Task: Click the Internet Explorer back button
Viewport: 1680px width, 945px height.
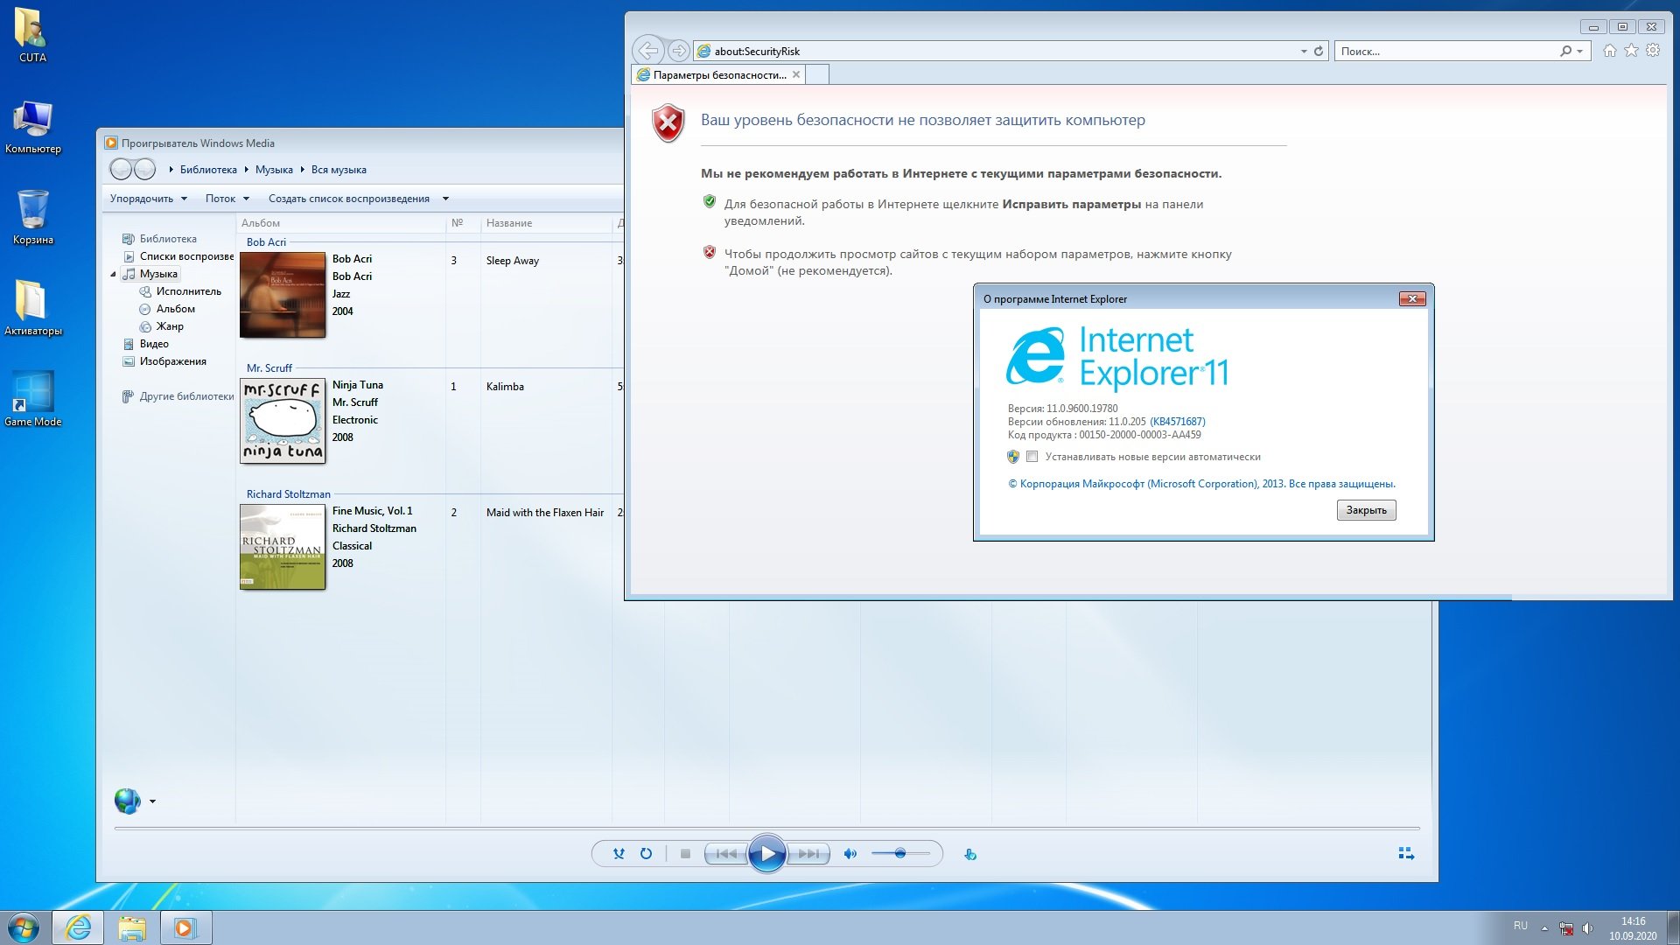Action: pos(648,50)
